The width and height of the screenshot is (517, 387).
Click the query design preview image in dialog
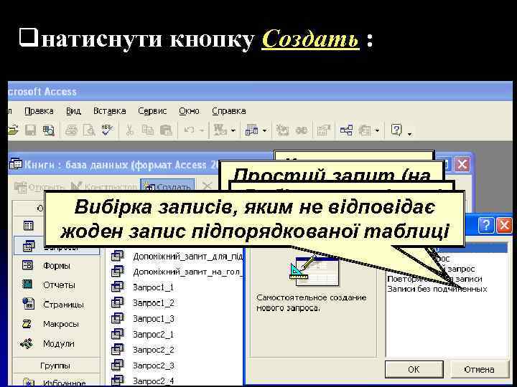(x=314, y=271)
